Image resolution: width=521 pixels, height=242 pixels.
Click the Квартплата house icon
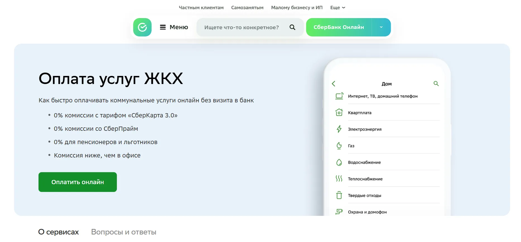[339, 112]
